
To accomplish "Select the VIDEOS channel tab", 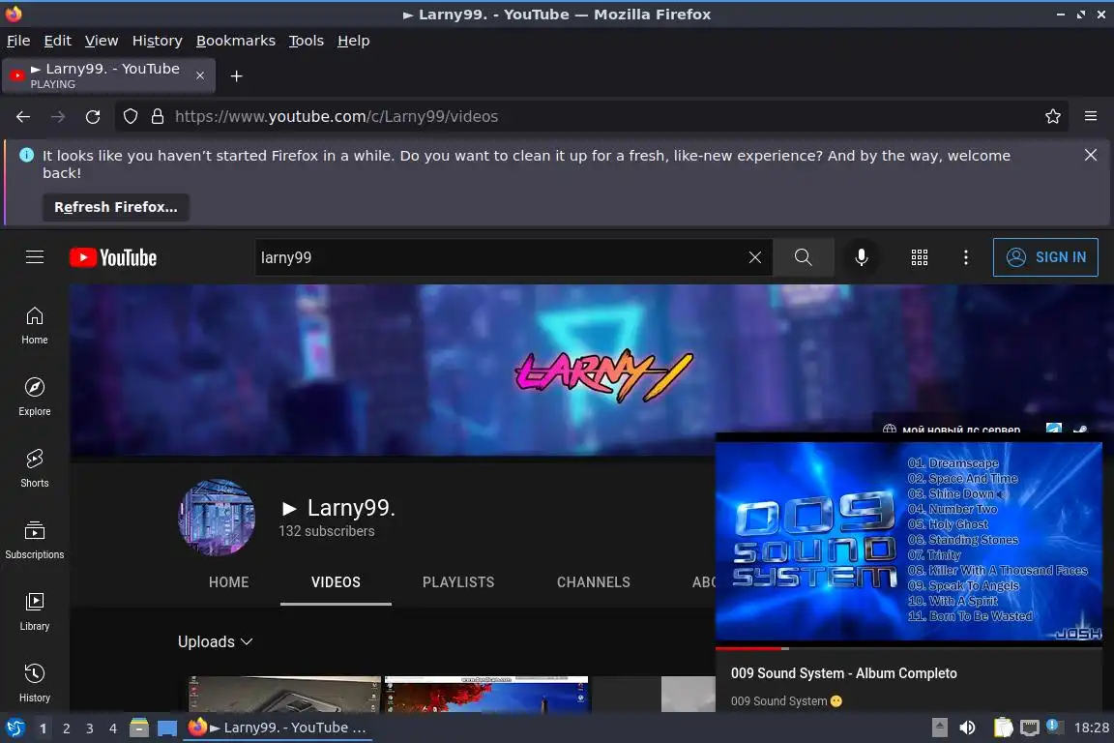I will (337, 582).
